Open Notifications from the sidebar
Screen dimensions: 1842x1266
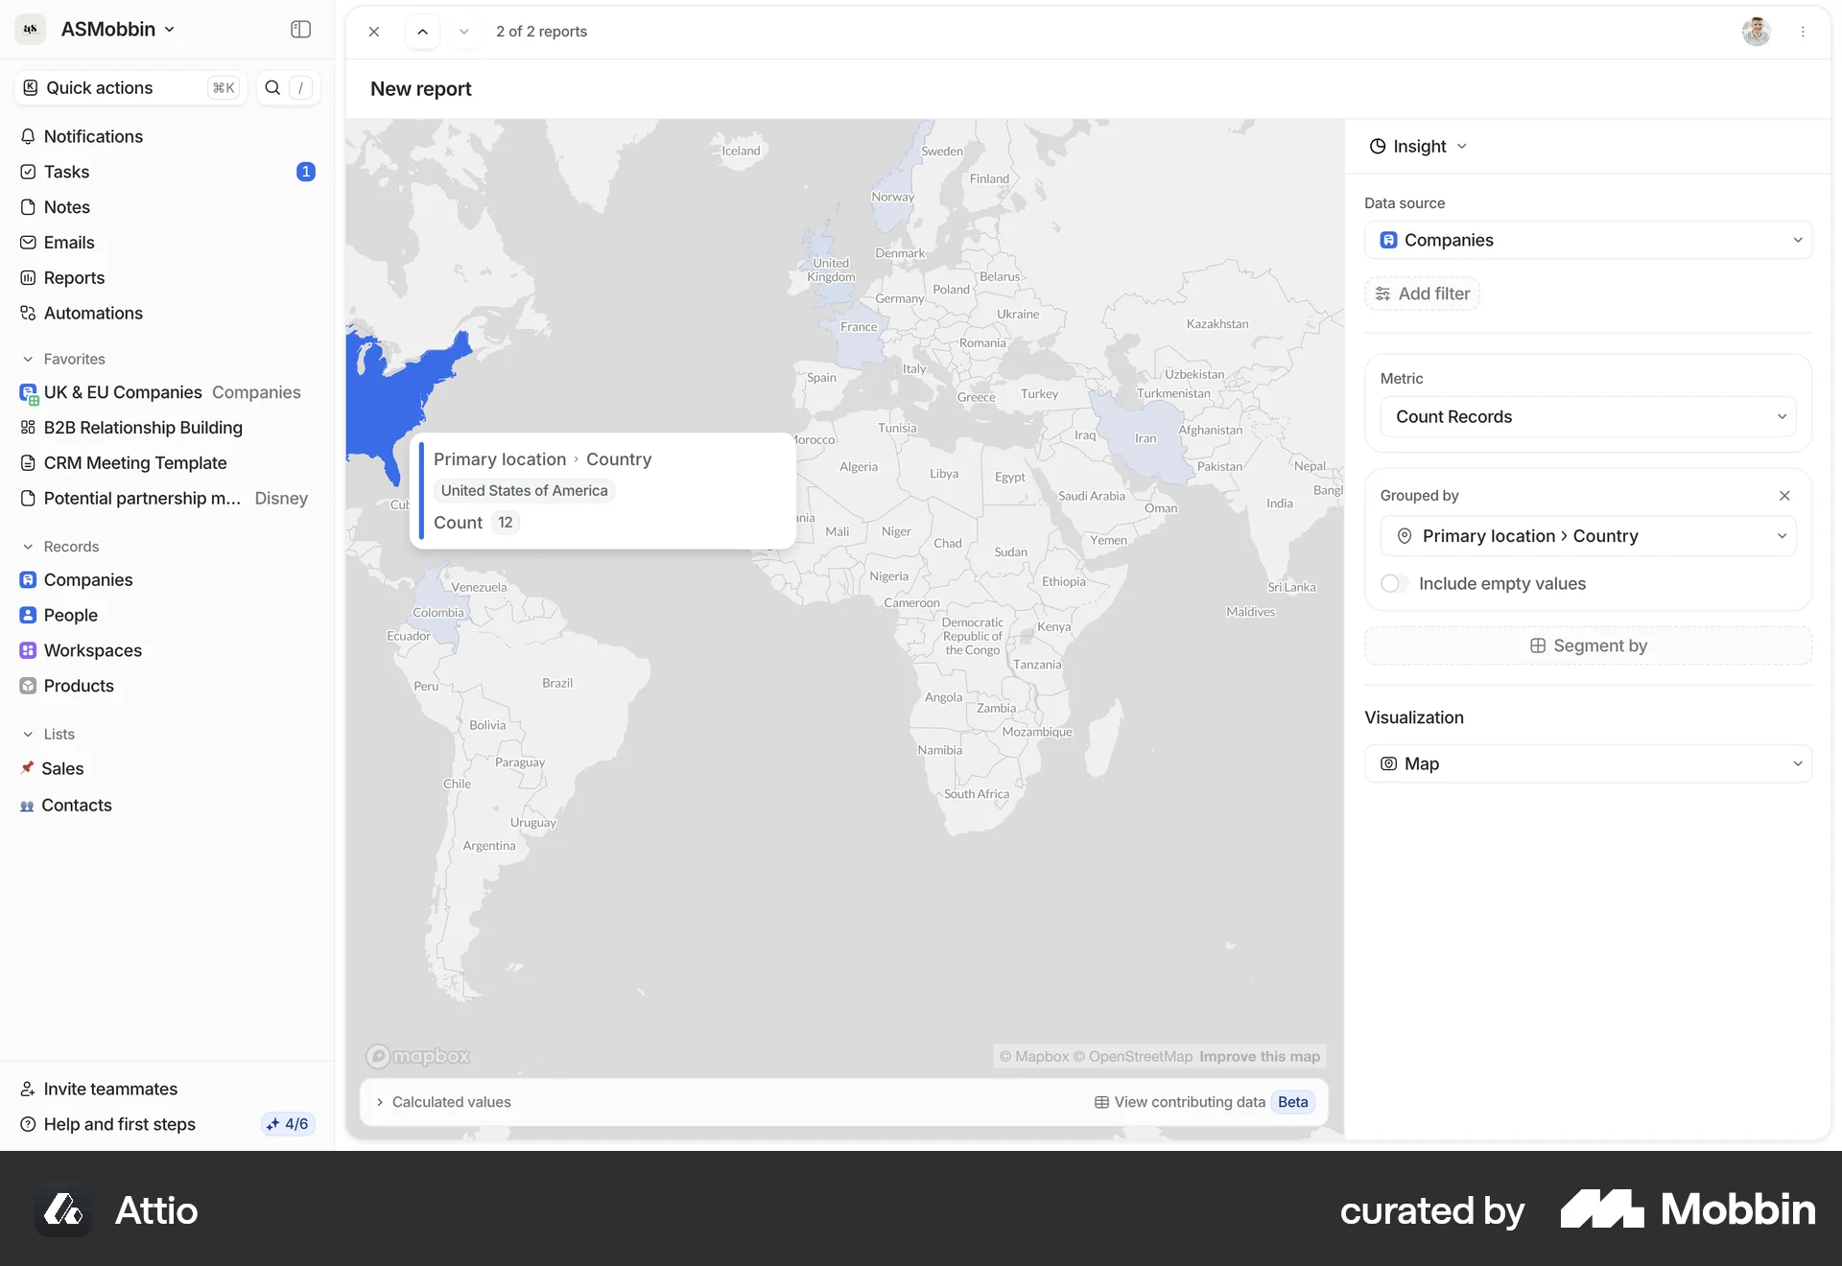coord(92,136)
